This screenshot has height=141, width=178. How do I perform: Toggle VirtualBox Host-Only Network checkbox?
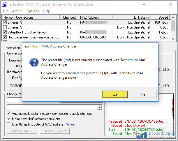tap(5, 32)
